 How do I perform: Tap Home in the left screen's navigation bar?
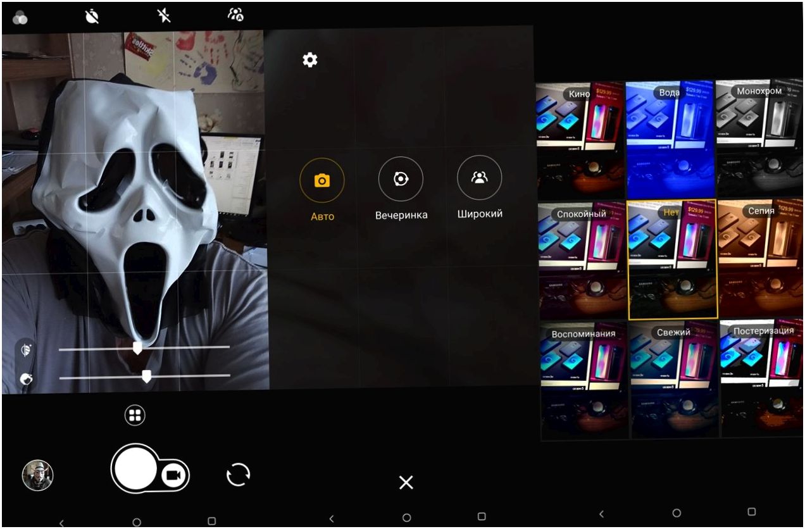click(x=137, y=522)
